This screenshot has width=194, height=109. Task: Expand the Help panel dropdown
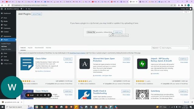pyautogui.click(x=186, y=12)
